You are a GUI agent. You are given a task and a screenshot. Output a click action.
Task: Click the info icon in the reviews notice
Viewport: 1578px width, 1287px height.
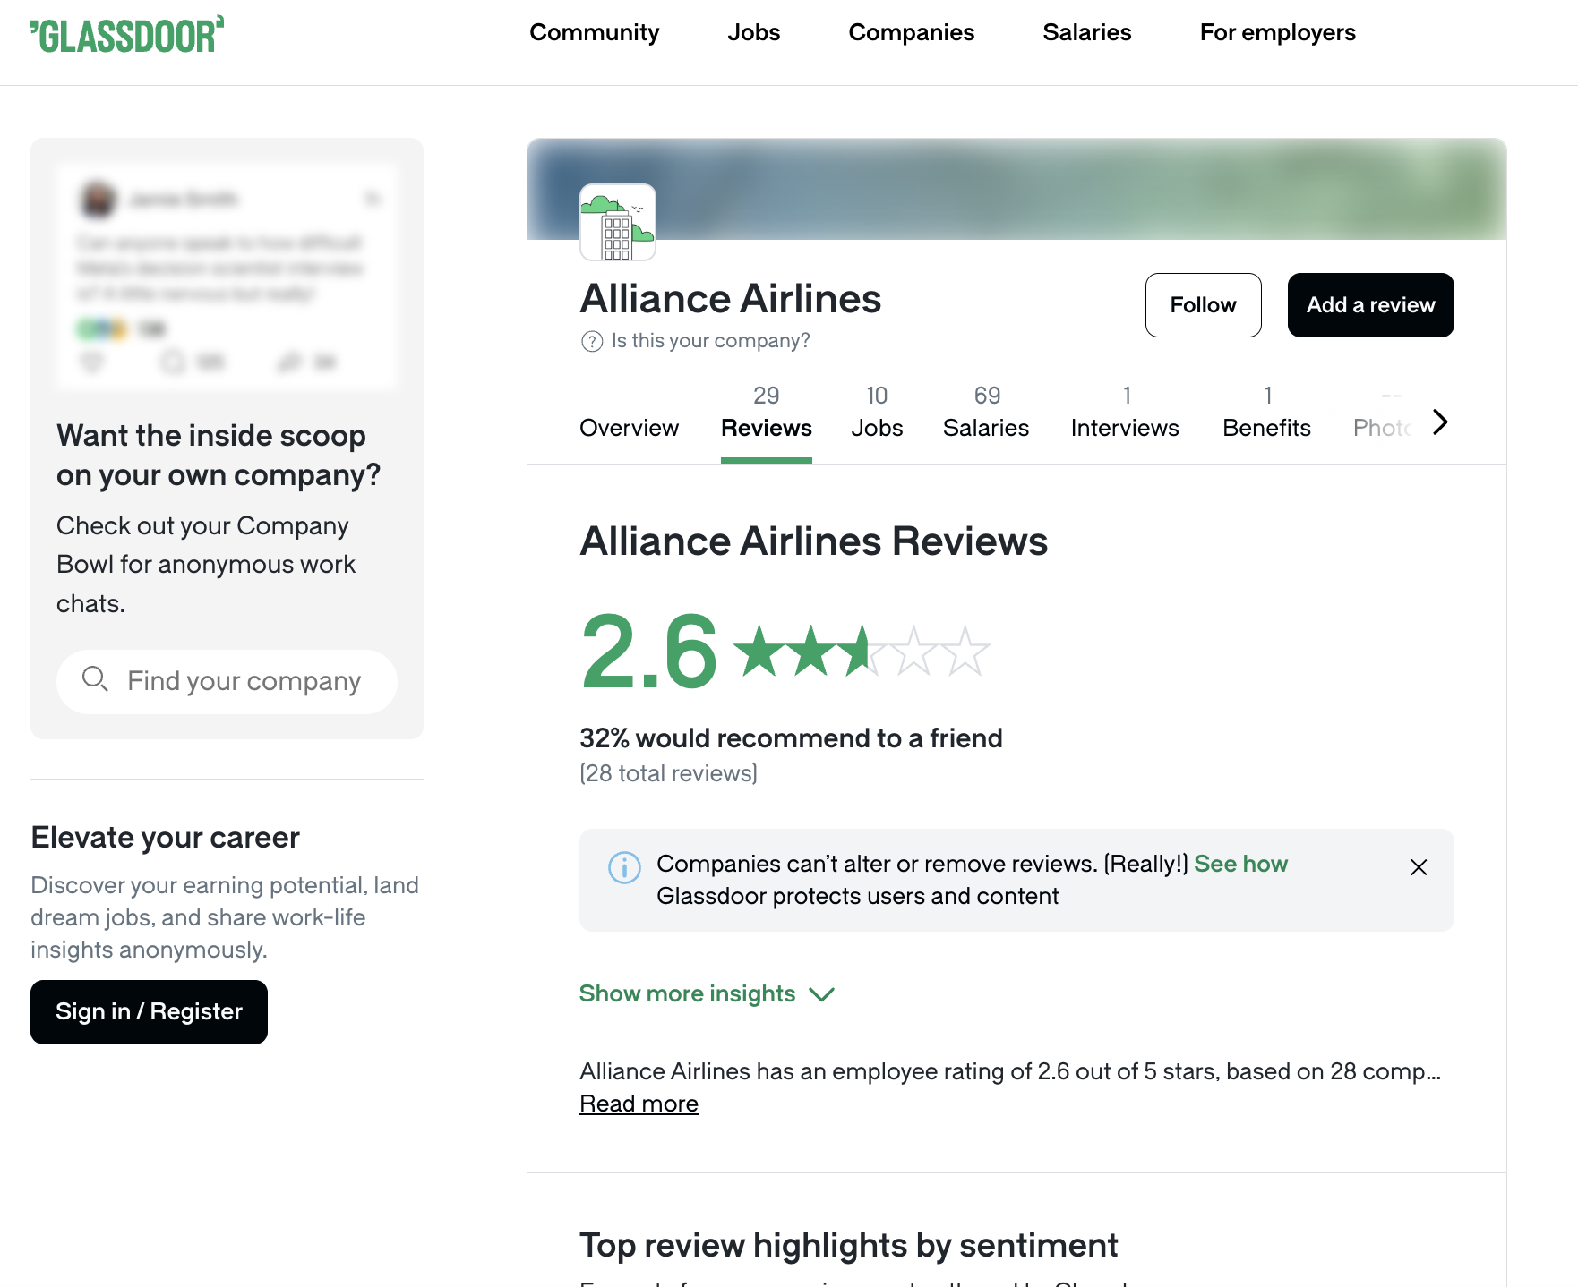pos(624,866)
